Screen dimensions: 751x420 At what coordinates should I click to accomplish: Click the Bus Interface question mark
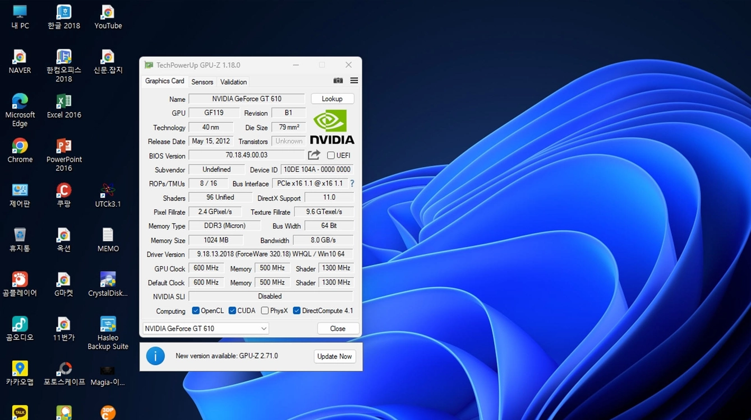tap(352, 183)
